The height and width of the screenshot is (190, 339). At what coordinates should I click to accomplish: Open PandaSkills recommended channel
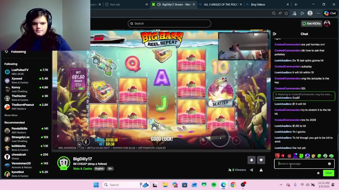click(x=26, y=130)
